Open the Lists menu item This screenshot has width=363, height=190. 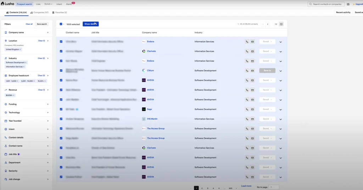(x=38, y=4)
